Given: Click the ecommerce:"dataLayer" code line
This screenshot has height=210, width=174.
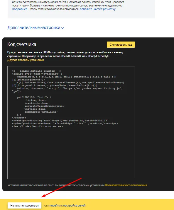Looking at the screenshot, I should [x=41, y=112].
